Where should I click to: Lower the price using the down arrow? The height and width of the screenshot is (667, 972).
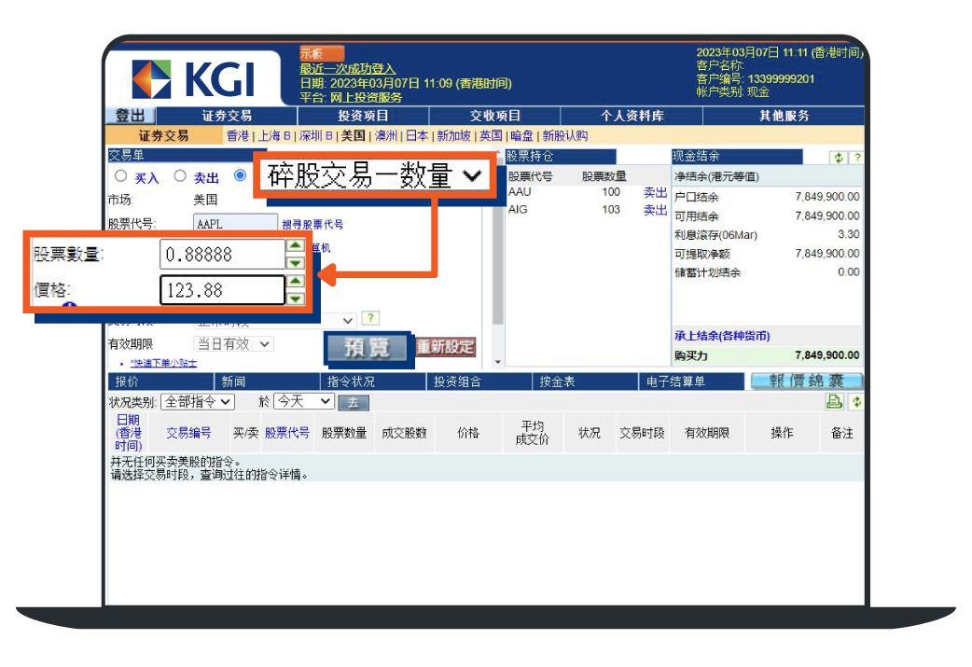(296, 299)
